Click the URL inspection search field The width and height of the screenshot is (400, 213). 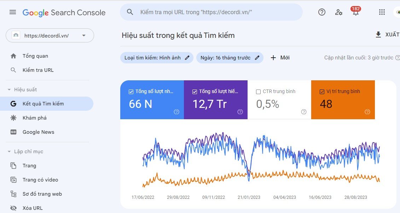(211, 12)
